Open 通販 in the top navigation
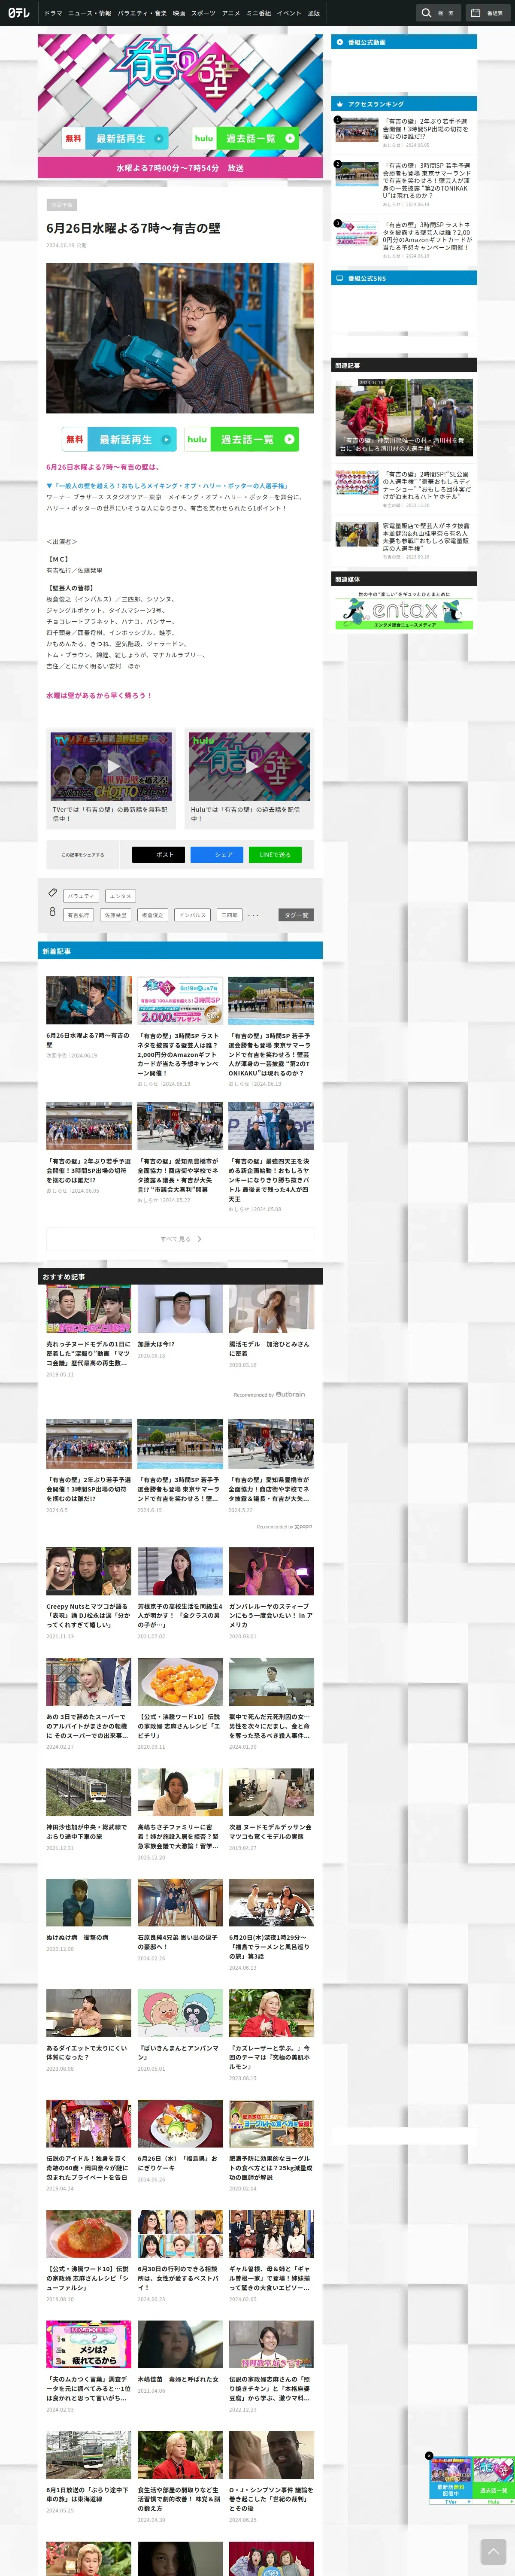This screenshot has width=515, height=2576. pyautogui.click(x=314, y=13)
